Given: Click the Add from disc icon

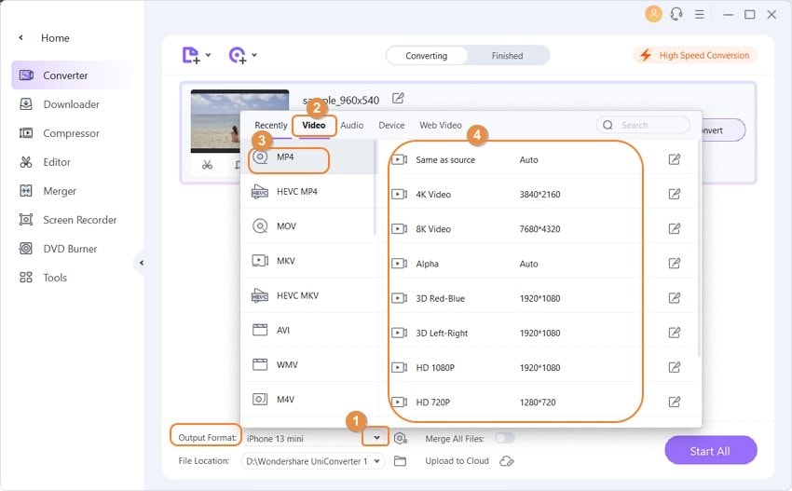Looking at the screenshot, I should (237, 55).
